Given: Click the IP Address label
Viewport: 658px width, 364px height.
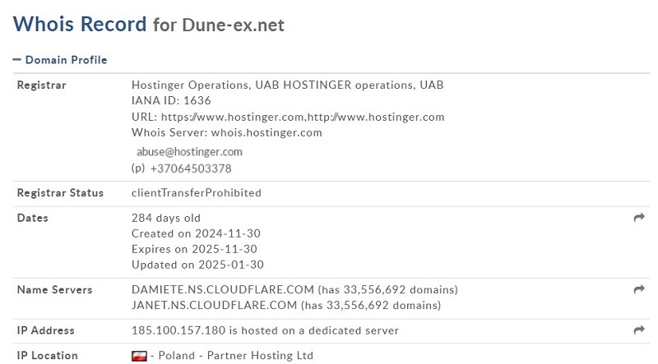Looking at the screenshot, I should click(46, 330).
